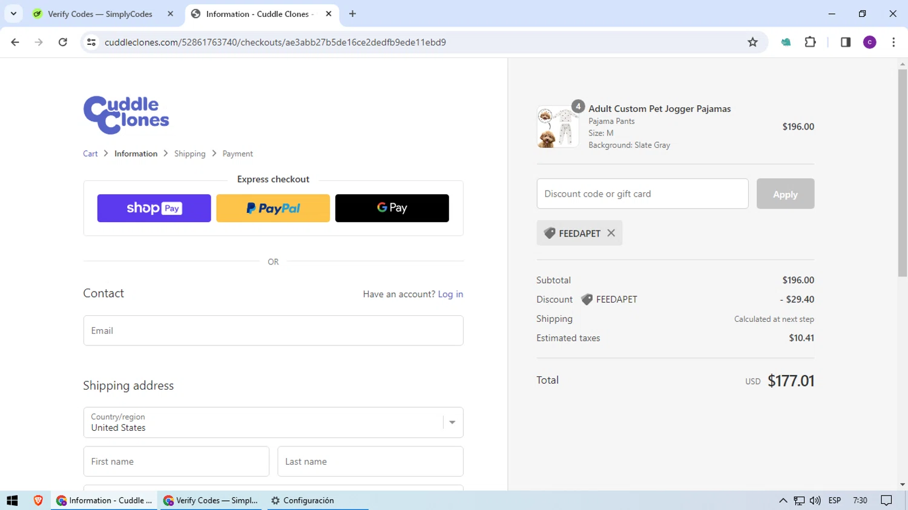Click the Log in link
The width and height of the screenshot is (908, 510).
pos(450,294)
